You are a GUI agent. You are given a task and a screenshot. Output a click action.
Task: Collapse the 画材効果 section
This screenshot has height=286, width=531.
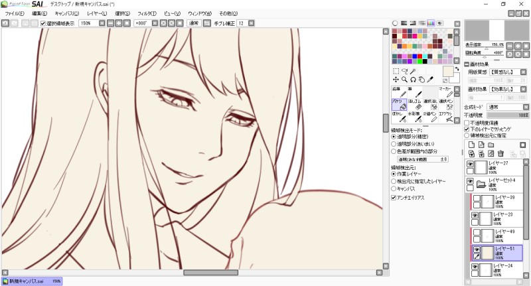(467, 64)
